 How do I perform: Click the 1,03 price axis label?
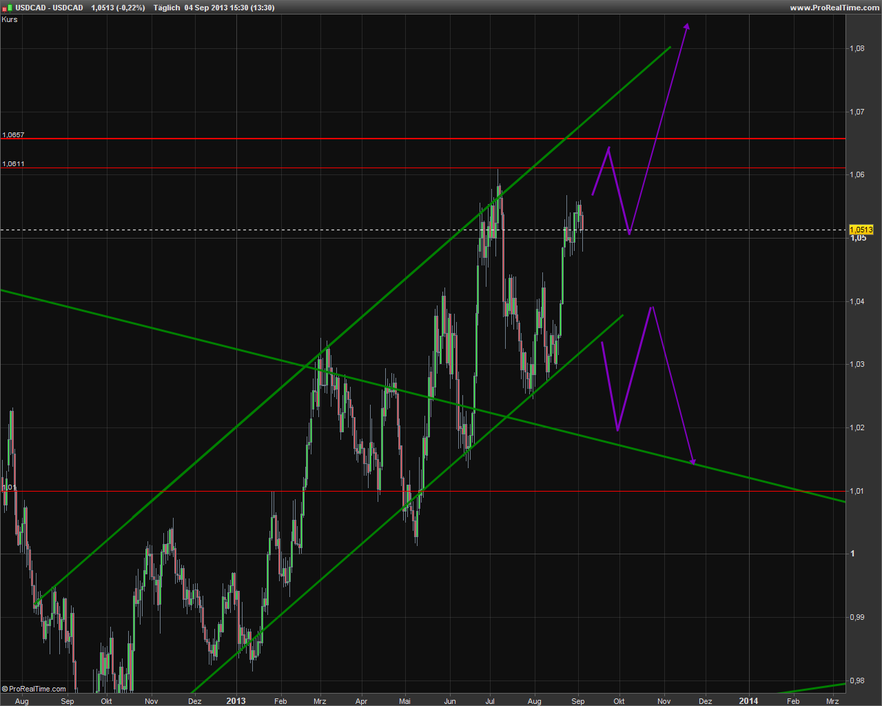[857, 364]
